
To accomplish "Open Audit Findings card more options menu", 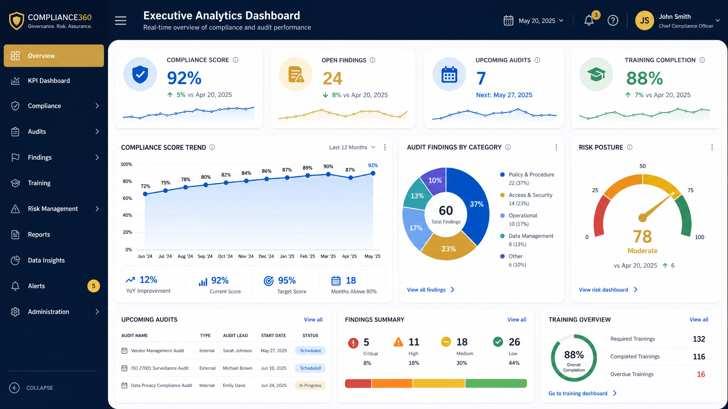I will pos(556,147).
